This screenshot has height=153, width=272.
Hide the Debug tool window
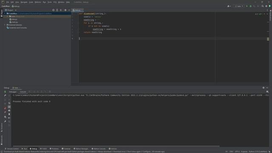click(x=267, y=88)
